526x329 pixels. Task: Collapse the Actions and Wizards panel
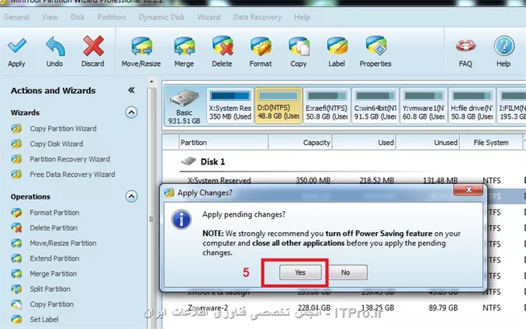[131, 90]
